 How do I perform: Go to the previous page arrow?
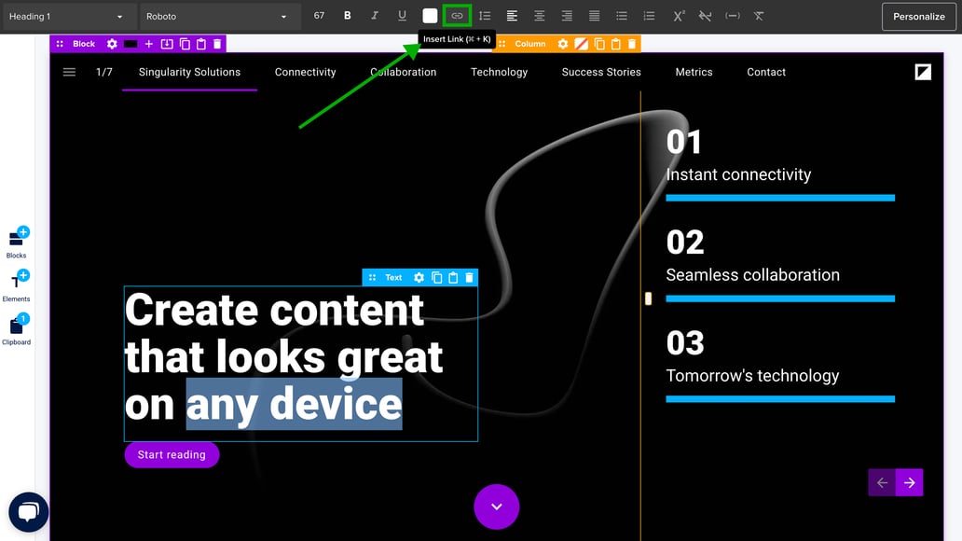click(x=882, y=482)
